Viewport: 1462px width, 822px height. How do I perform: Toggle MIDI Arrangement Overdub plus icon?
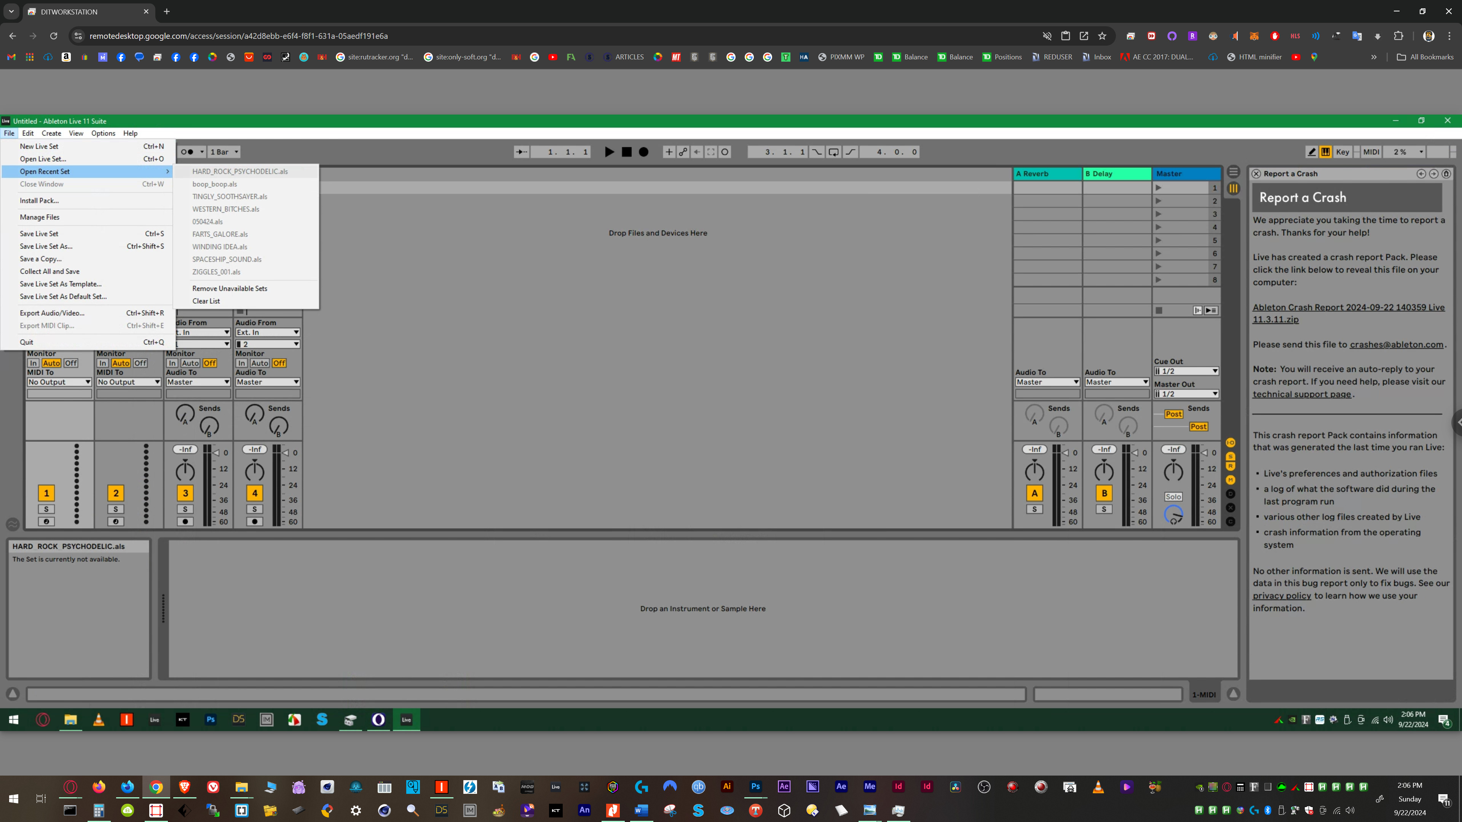click(x=669, y=152)
